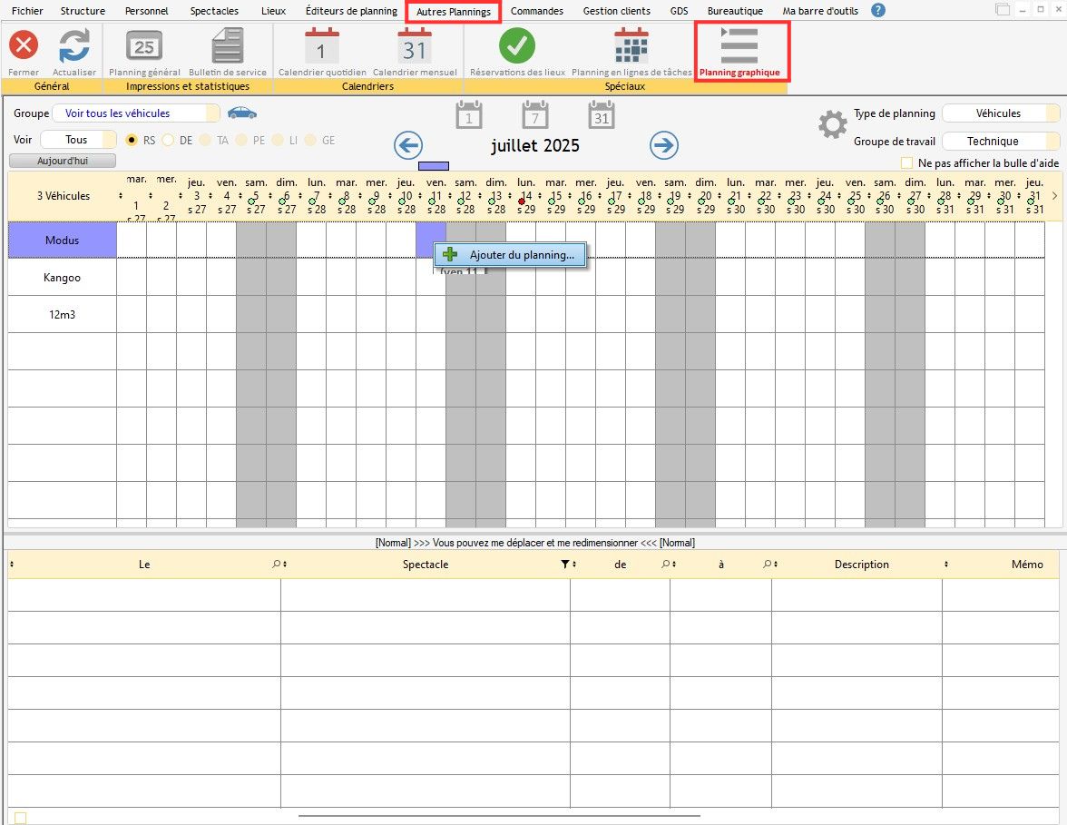Open the Bulletin de service document icon
1067x825 pixels.
tap(228, 46)
